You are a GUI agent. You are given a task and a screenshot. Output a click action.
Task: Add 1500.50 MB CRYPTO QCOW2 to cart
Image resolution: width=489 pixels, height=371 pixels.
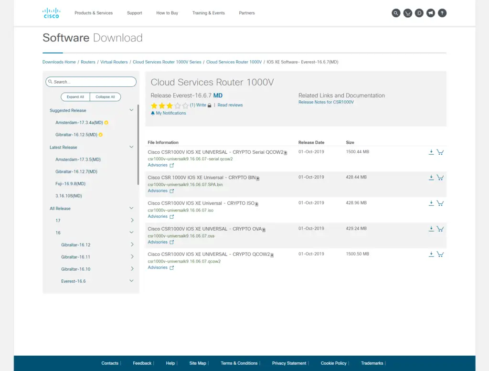click(x=440, y=254)
